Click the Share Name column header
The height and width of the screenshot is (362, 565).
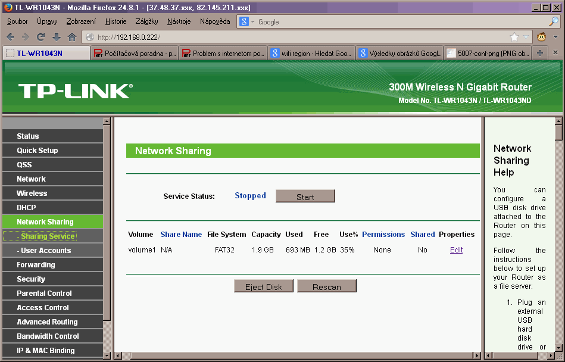tap(181, 235)
